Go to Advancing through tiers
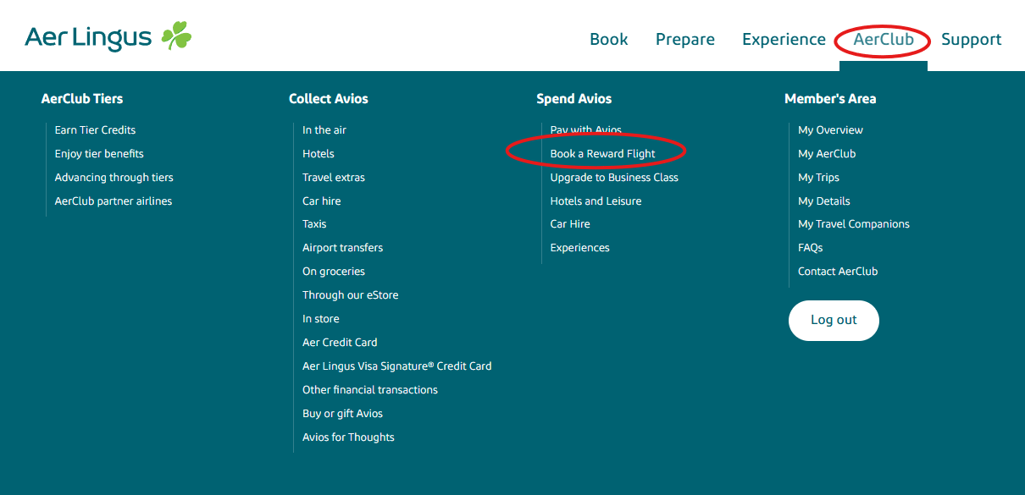The height and width of the screenshot is (495, 1025). tap(114, 178)
